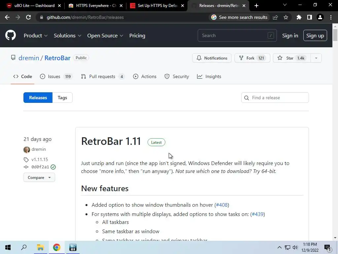Open the Security tab
338x254 pixels.
[177, 76]
